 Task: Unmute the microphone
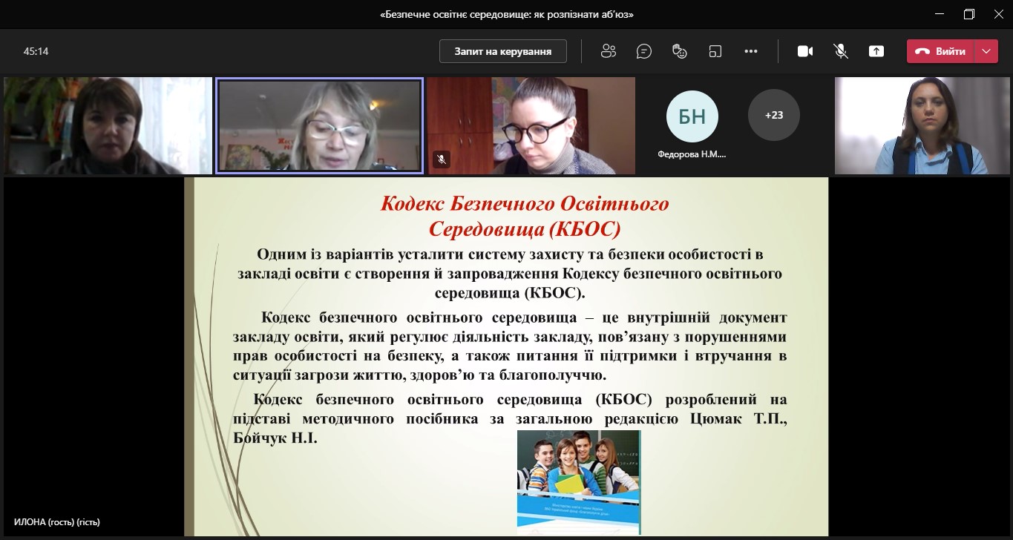click(841, 51)
